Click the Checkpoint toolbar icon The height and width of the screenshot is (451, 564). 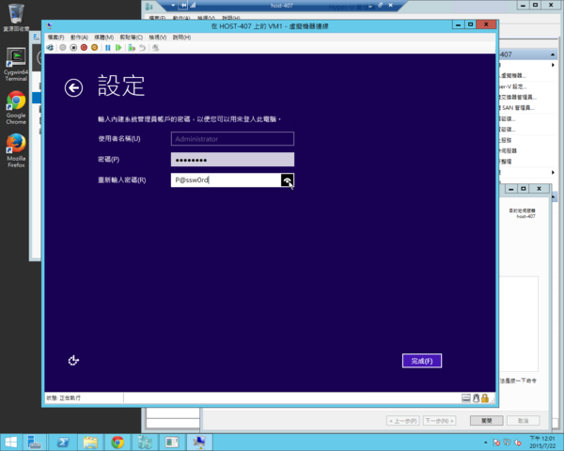[x=132, y=48]
